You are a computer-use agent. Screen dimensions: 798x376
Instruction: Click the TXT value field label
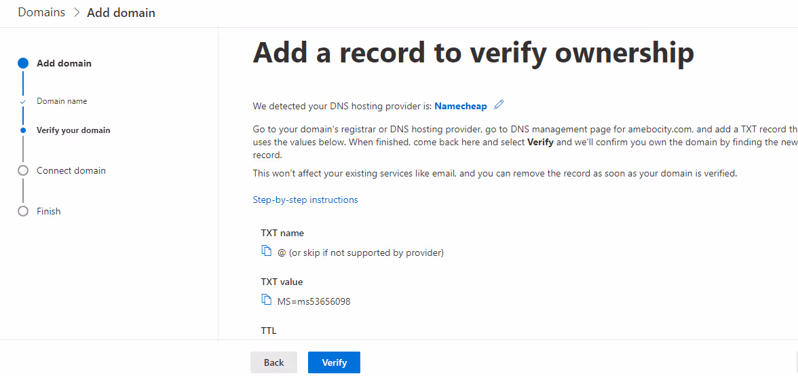click(282, 282)
